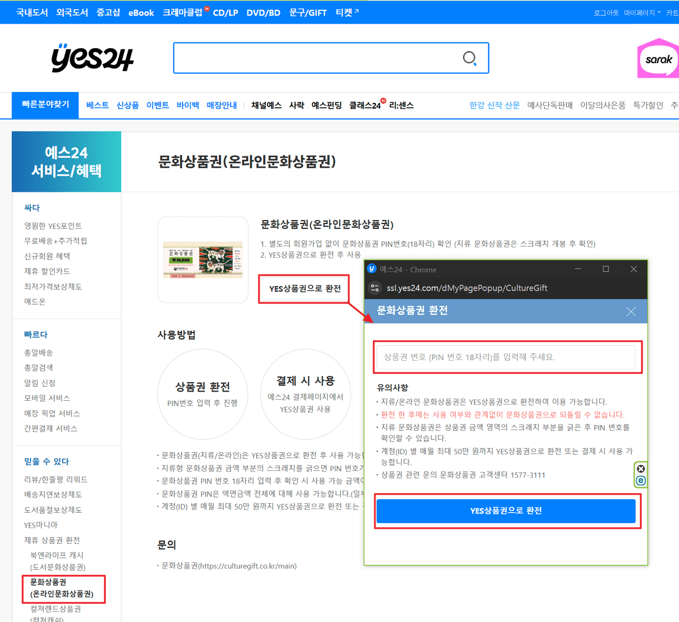Screen dimensions: 679x622
Task: Select the 국내도서 menu
Action: click(x=32, y=12)
